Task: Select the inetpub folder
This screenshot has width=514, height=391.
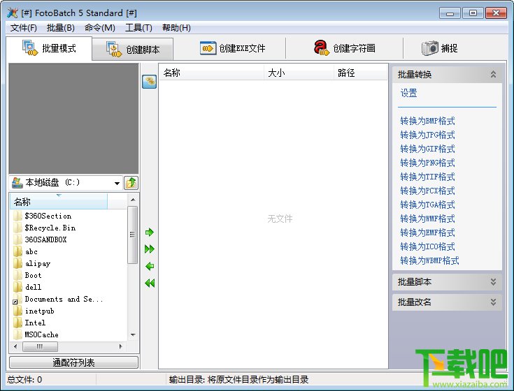Action: pos(34,311)
